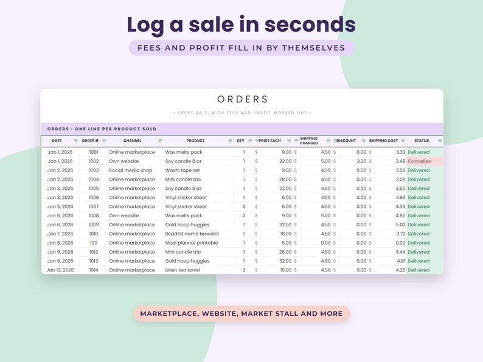Click the 'Fees and profit fill in by themselves' badge
The height and width of the screenshot is (362, 483).
click(x=241, y=47)
